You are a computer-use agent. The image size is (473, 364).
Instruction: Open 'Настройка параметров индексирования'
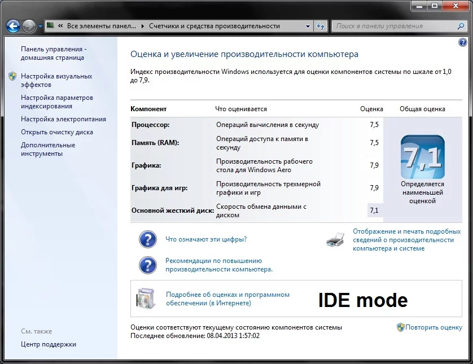56,102
